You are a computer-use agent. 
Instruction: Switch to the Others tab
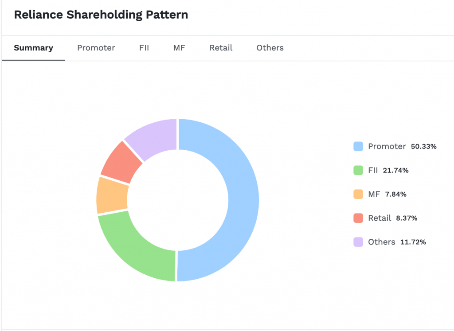click(270, 48)
